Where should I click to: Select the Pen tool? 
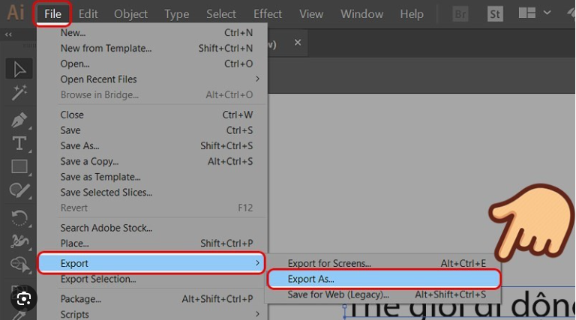point(19,119)
